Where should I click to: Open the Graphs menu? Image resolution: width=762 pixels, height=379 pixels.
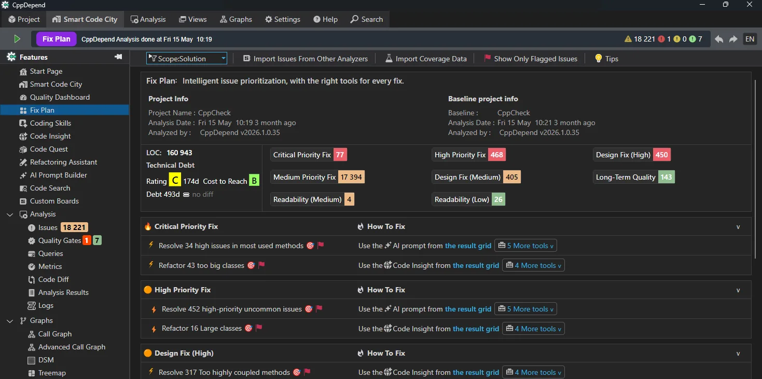(236, 19)
